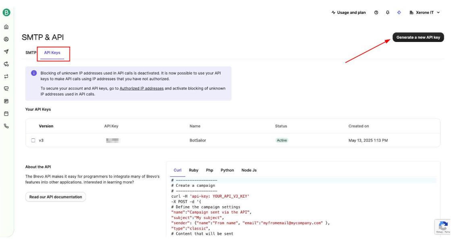This screenshot has width=451, height=244.
Task: Click the BotSailor key name
Action: [197, 140]
